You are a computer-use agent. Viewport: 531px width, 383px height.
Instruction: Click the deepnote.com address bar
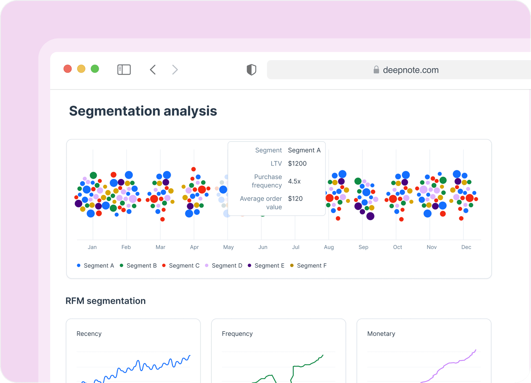[410, 70]
